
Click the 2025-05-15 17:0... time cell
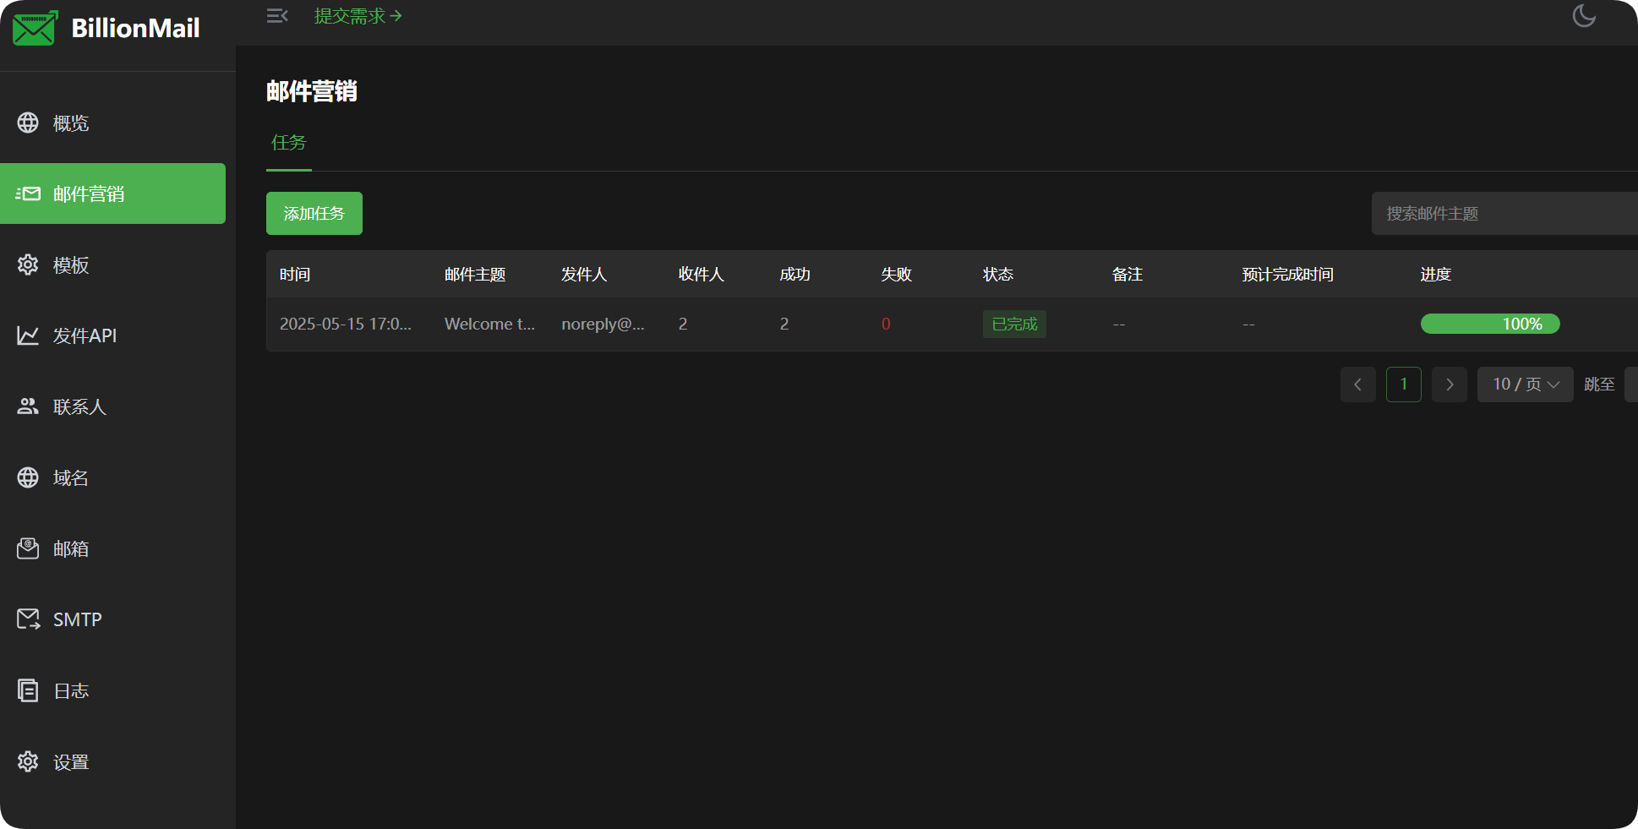(x=346, y=324)
